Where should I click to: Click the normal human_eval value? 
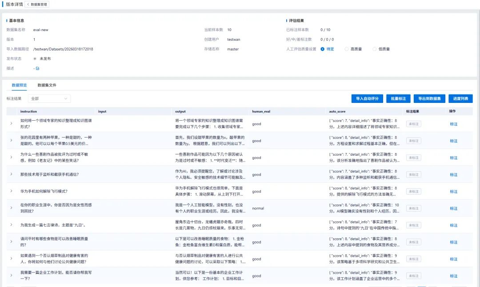click(258, 208)
